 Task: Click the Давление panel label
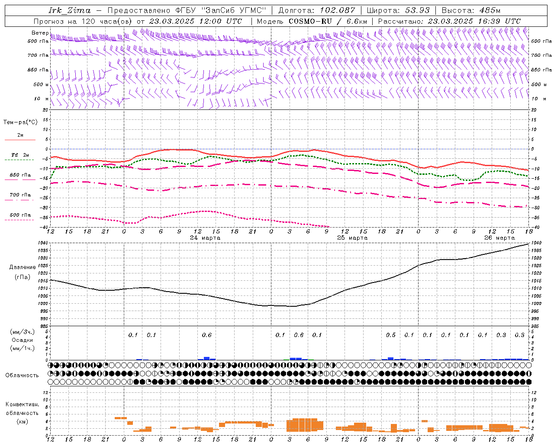click(22, 267)
